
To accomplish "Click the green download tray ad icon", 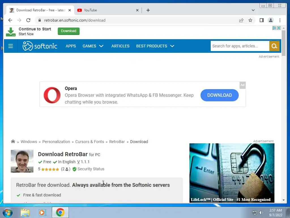I will coord(11,32).
